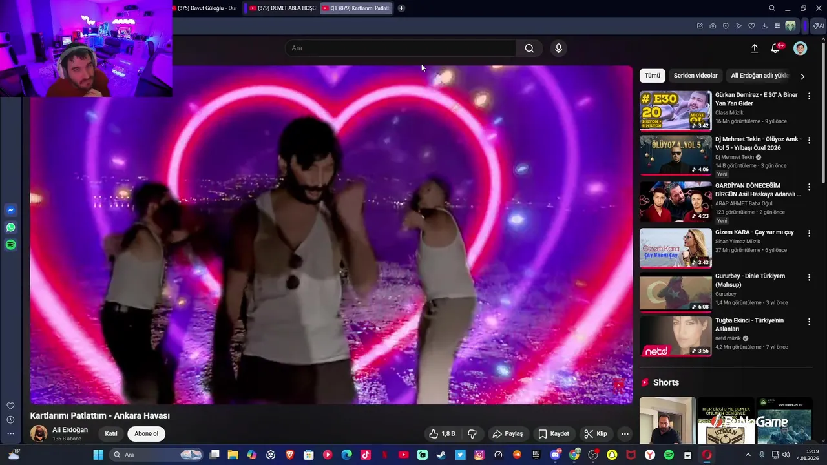Open Opera downloads icon
Image resolution: width=827 pixels, height=465 pixels.
pos(764,26)
